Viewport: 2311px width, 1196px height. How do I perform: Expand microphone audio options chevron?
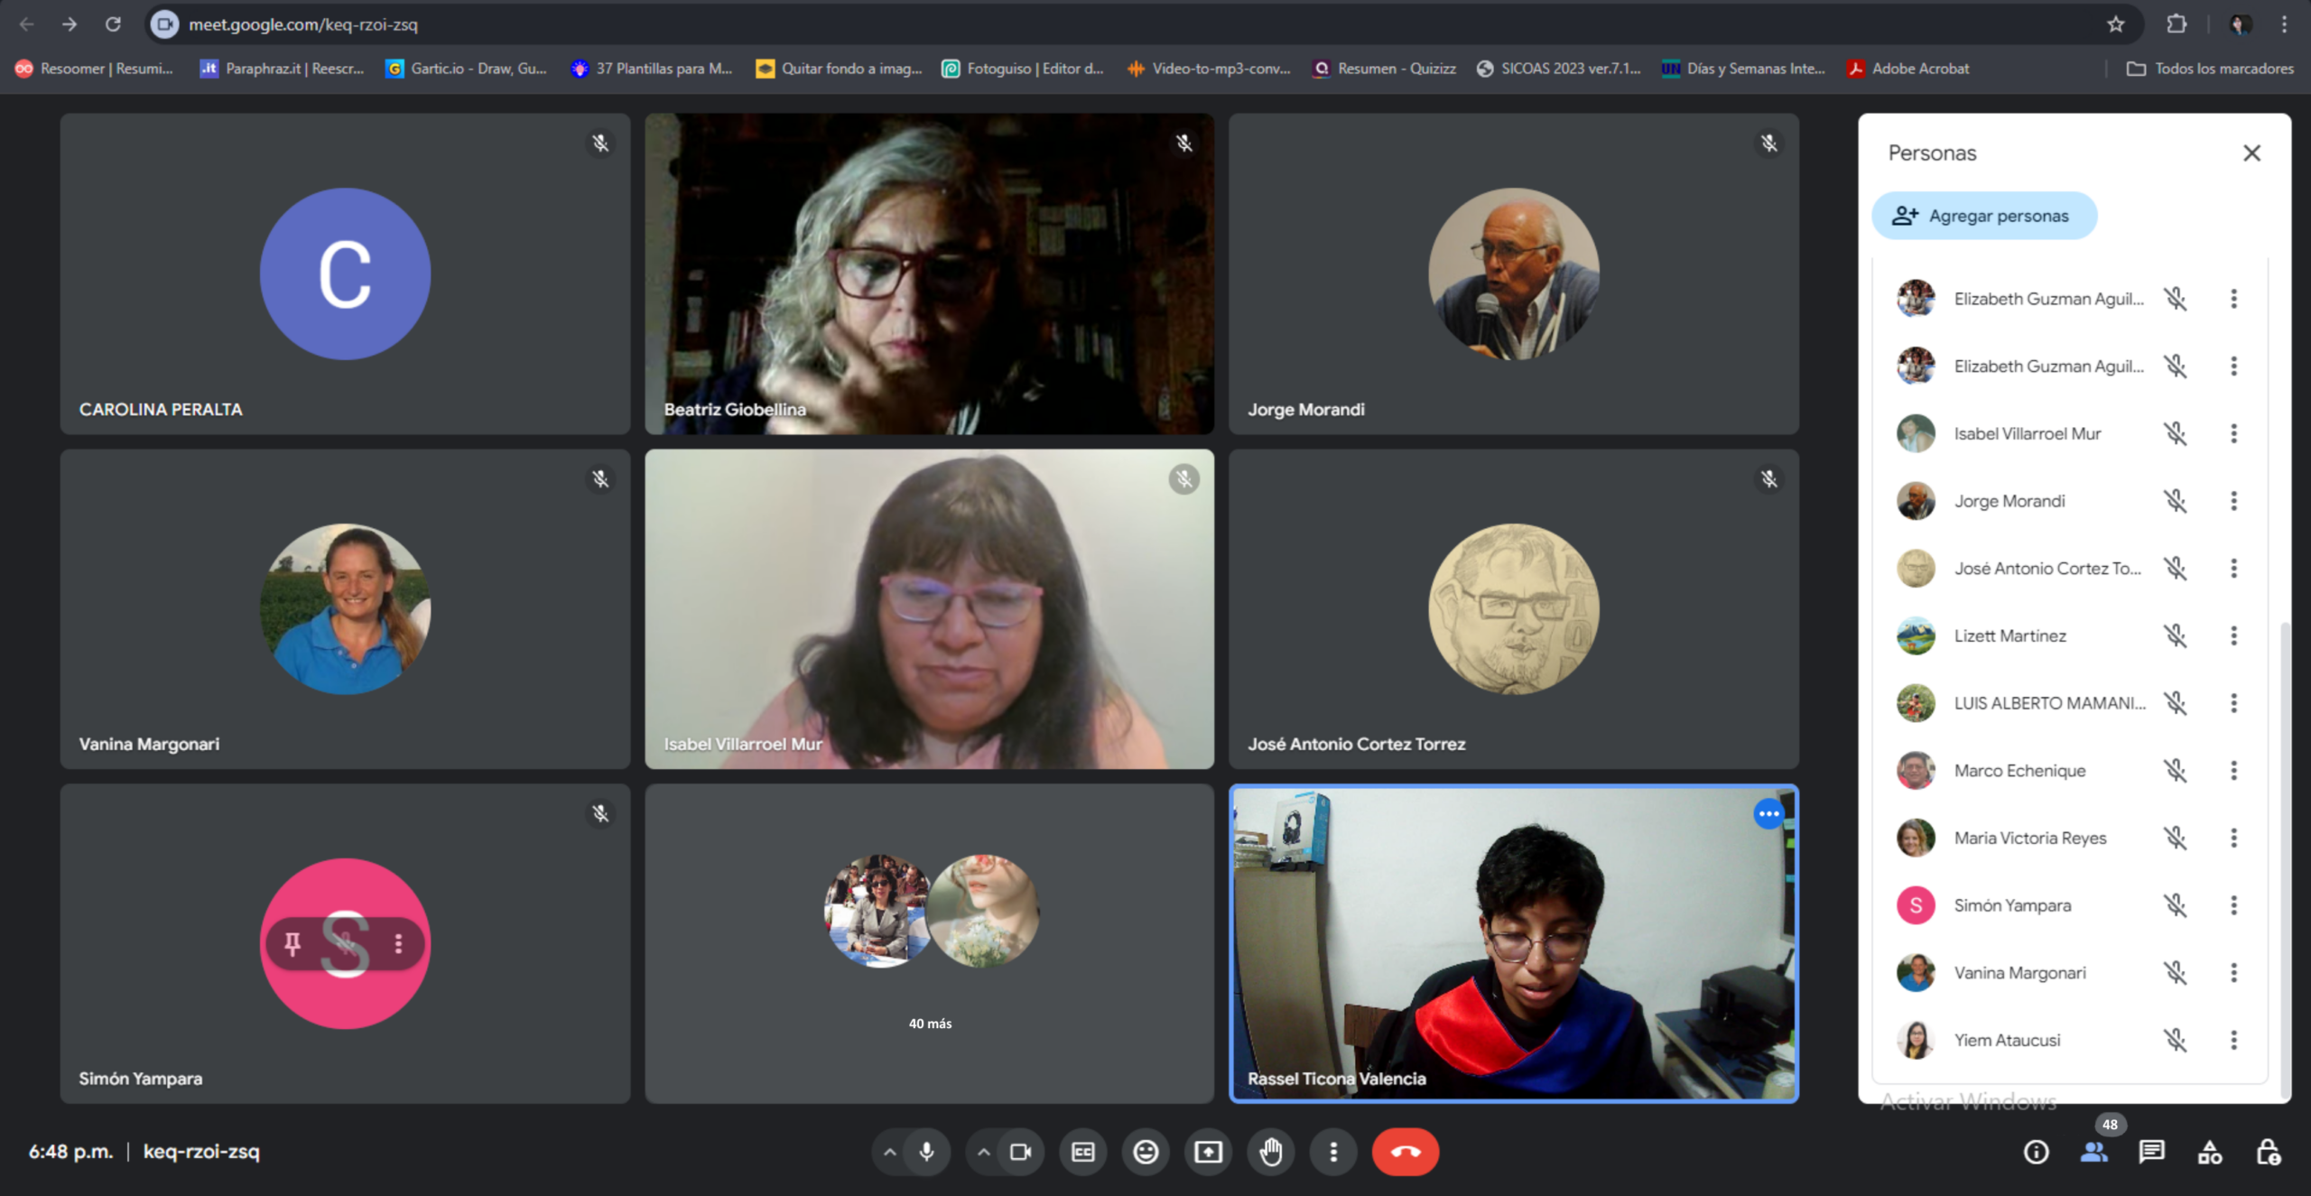pos(888,1152)
